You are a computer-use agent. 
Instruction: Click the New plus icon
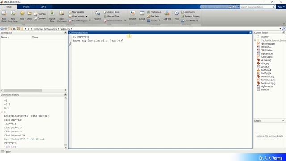[22, 13]
